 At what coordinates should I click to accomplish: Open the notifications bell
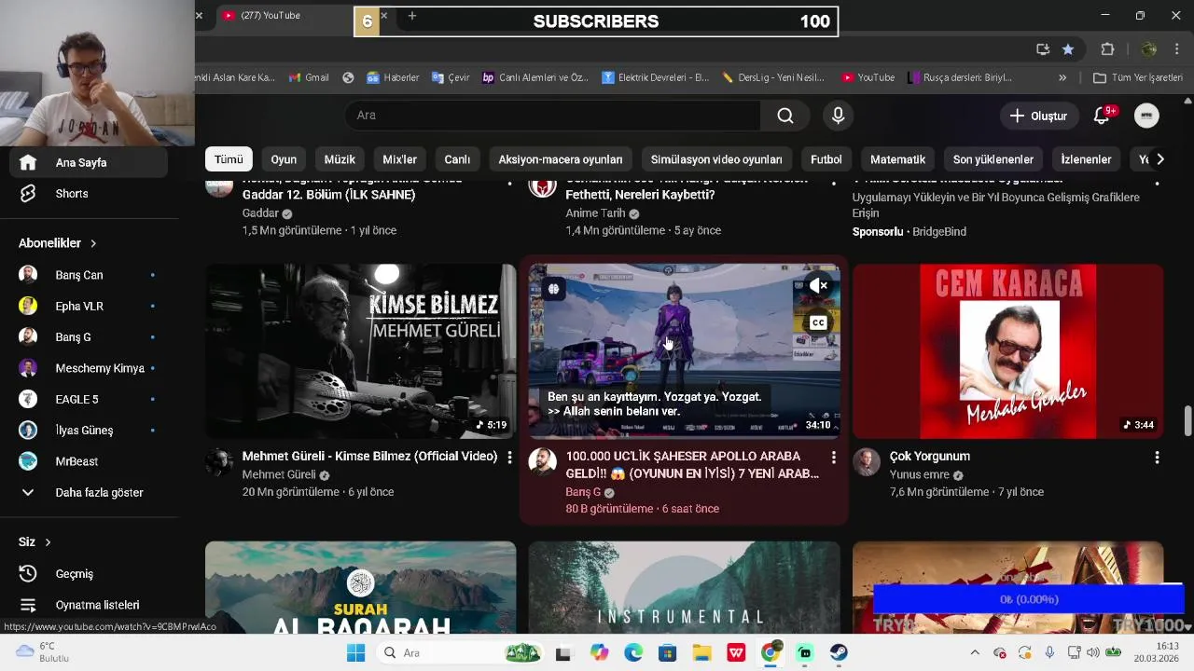[x=1103, y=116]
